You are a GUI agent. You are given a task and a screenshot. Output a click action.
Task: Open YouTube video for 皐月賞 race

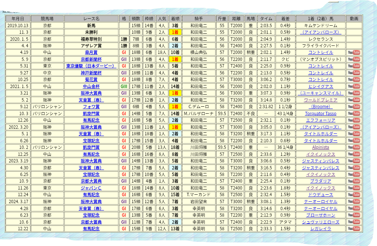tap(354, 52)
